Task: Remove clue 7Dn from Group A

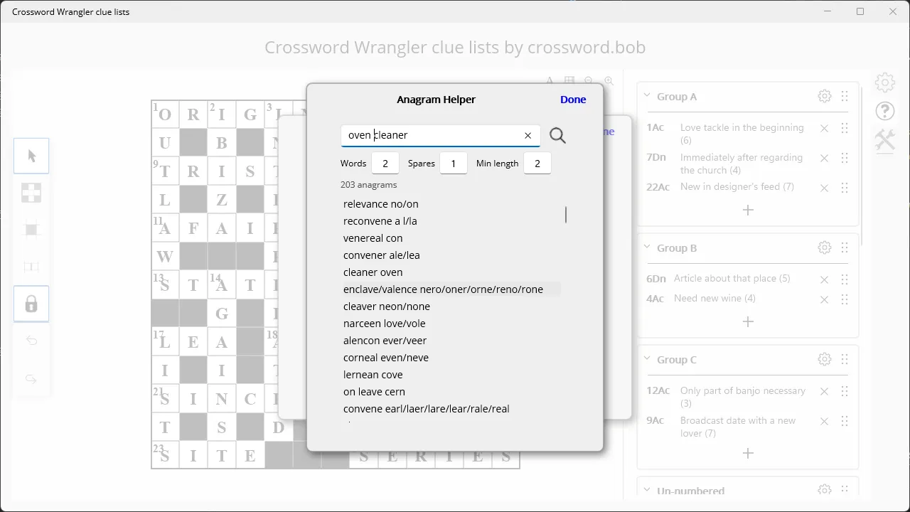Action: pos(824,158)
